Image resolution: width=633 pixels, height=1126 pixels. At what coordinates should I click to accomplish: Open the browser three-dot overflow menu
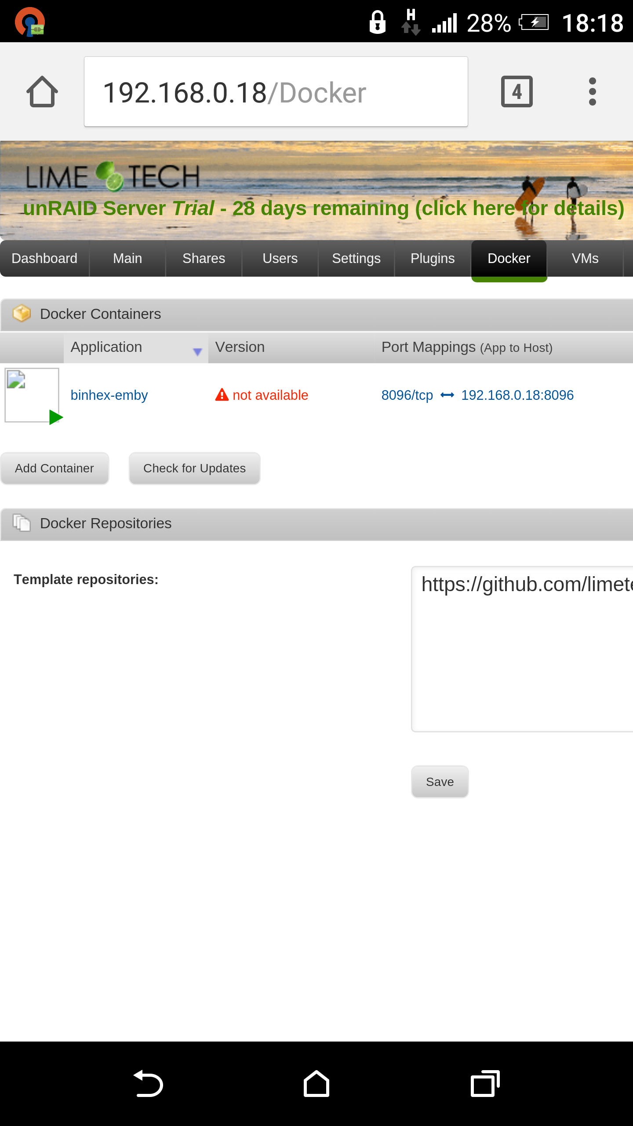pyautogui.click(x=592, y=91)
